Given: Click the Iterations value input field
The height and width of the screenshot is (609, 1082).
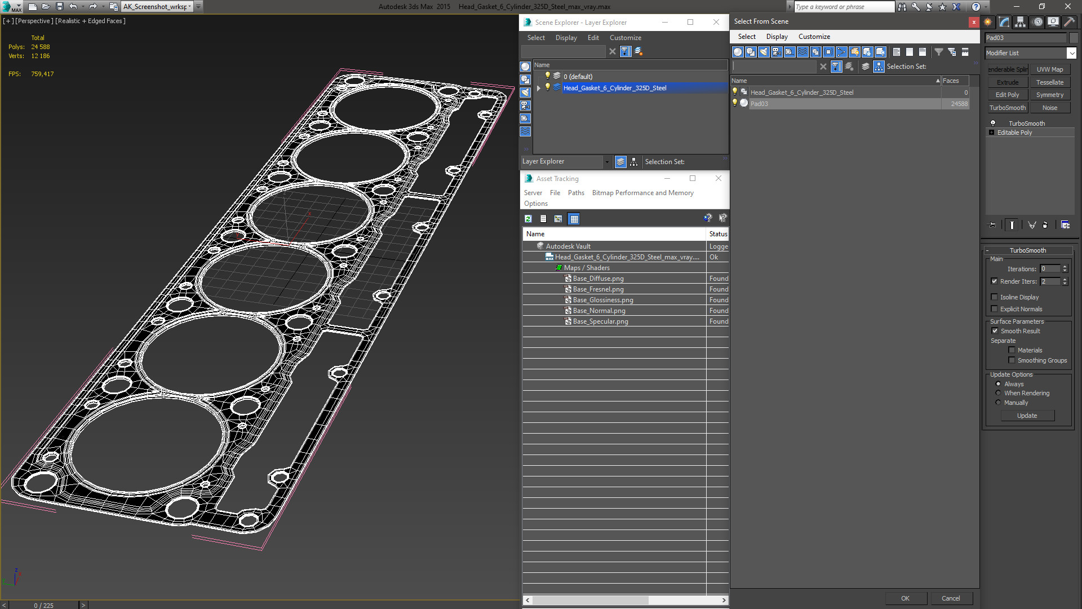Looking at the screenshot, I should [x=1049, y=269].
